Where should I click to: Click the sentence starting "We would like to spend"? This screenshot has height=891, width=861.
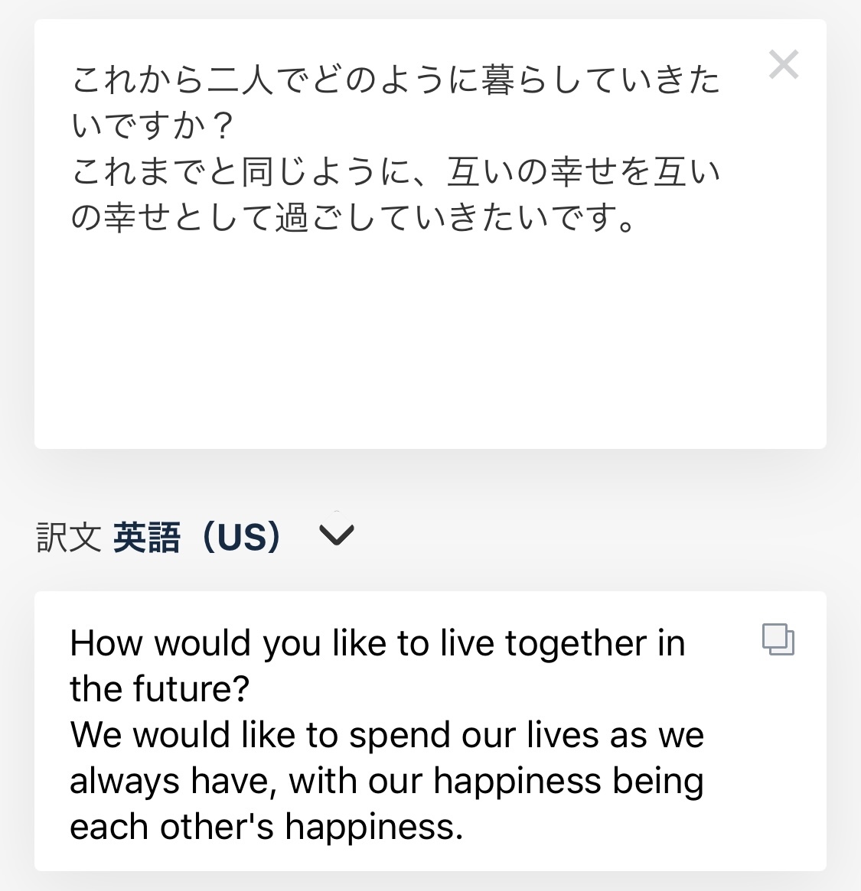[x=386, y=735]
